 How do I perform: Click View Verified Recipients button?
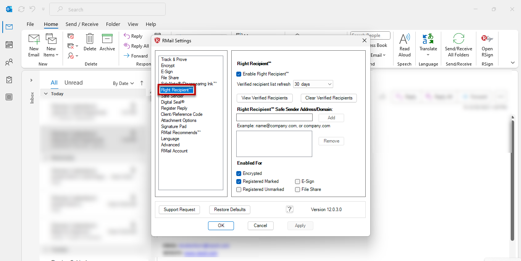tap(265, 98)
